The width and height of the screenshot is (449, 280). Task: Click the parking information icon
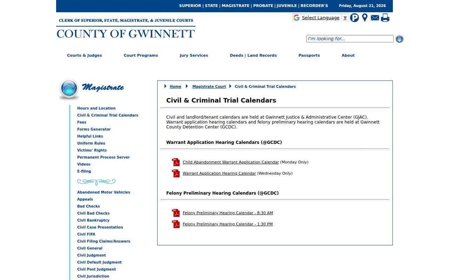point(354,18)
